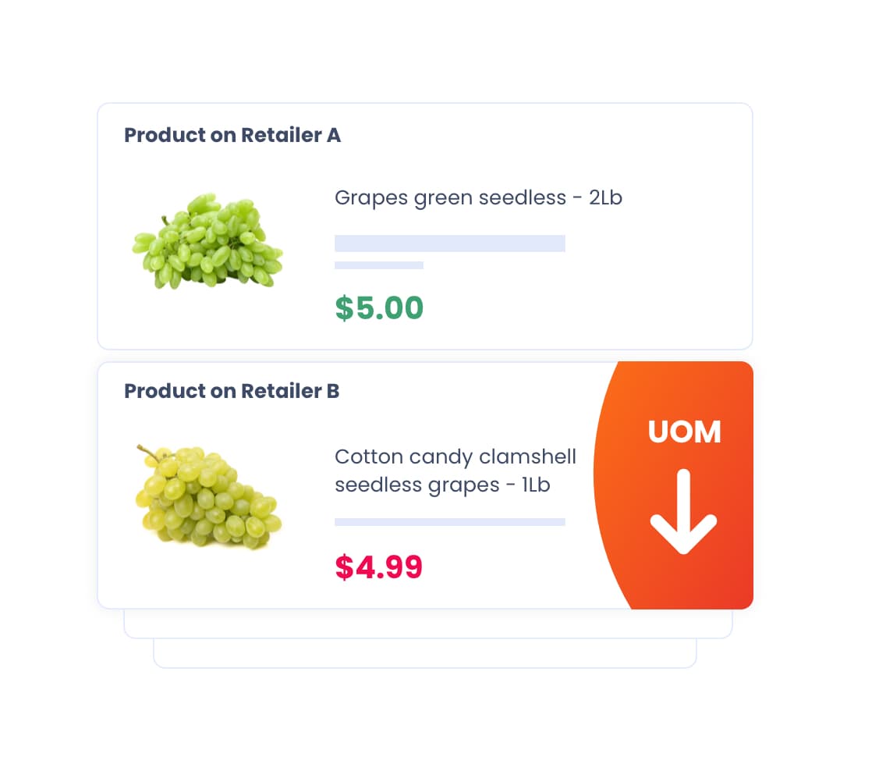Click the green $5.00 price
This screenshot has height=771, width=872.
(379, 308)
